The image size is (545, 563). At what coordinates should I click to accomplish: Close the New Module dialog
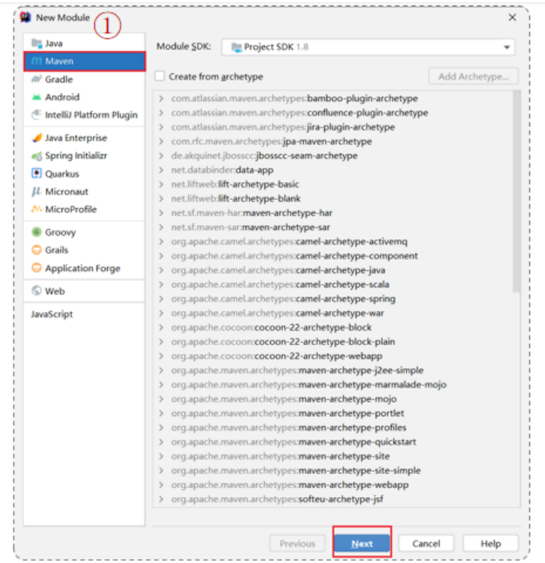512,17
